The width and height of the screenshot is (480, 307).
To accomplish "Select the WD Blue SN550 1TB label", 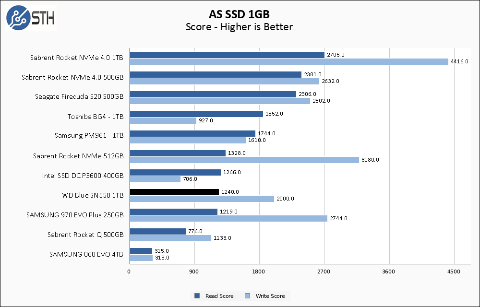I will [93, 195].
